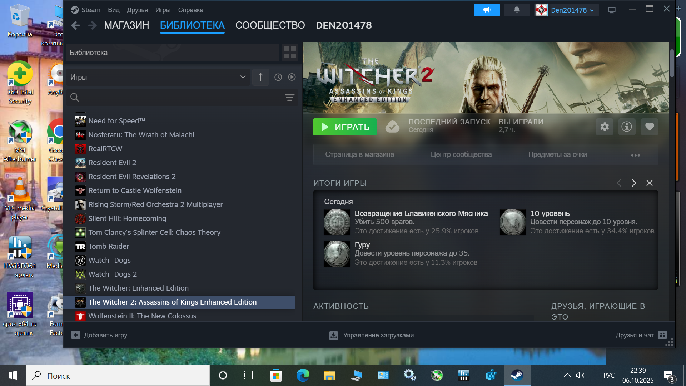Expand the Игры category dropdown

243,77
